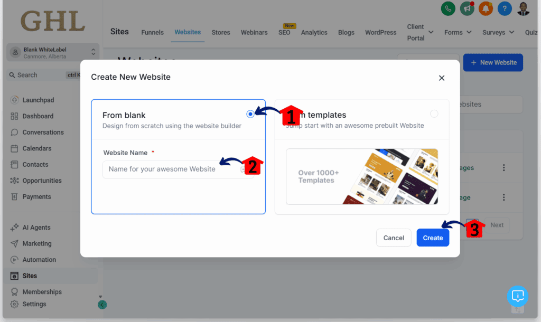Click the search magnifier icon
This screenshot has width=541, height=322.
12,75
